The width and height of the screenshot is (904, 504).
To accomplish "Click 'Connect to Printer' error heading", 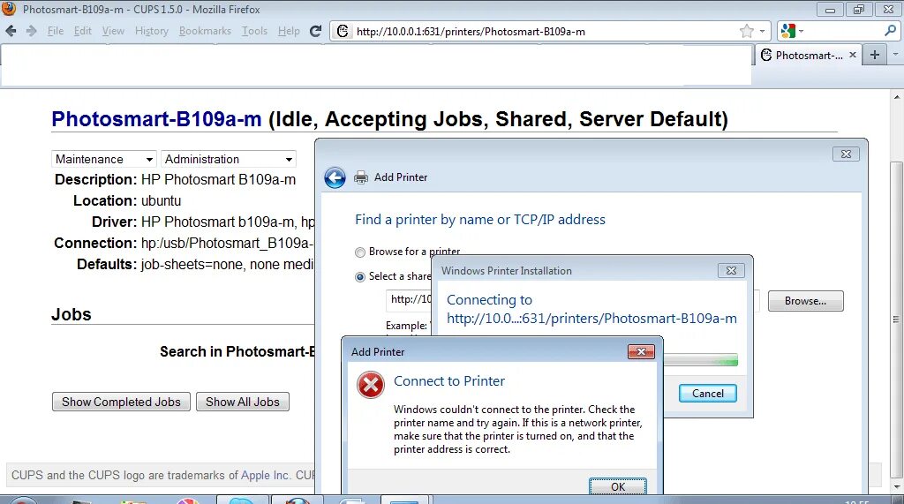I will 449,381.
